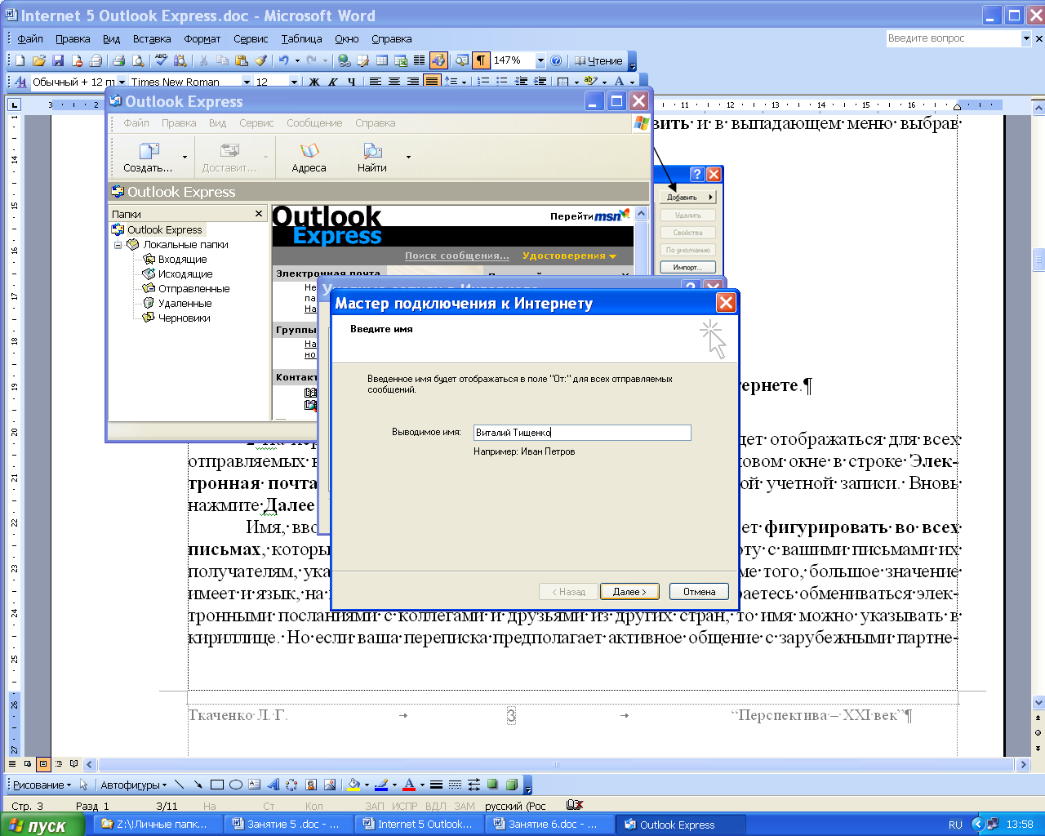Select Черновики folder in the tree
1045x836 pixels.
click(x=184, y=318)
